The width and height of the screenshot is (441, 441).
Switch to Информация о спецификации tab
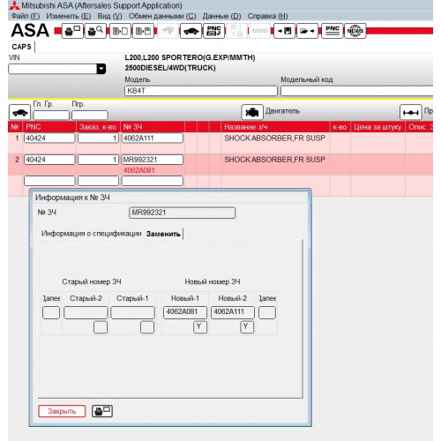coord(91,234)
